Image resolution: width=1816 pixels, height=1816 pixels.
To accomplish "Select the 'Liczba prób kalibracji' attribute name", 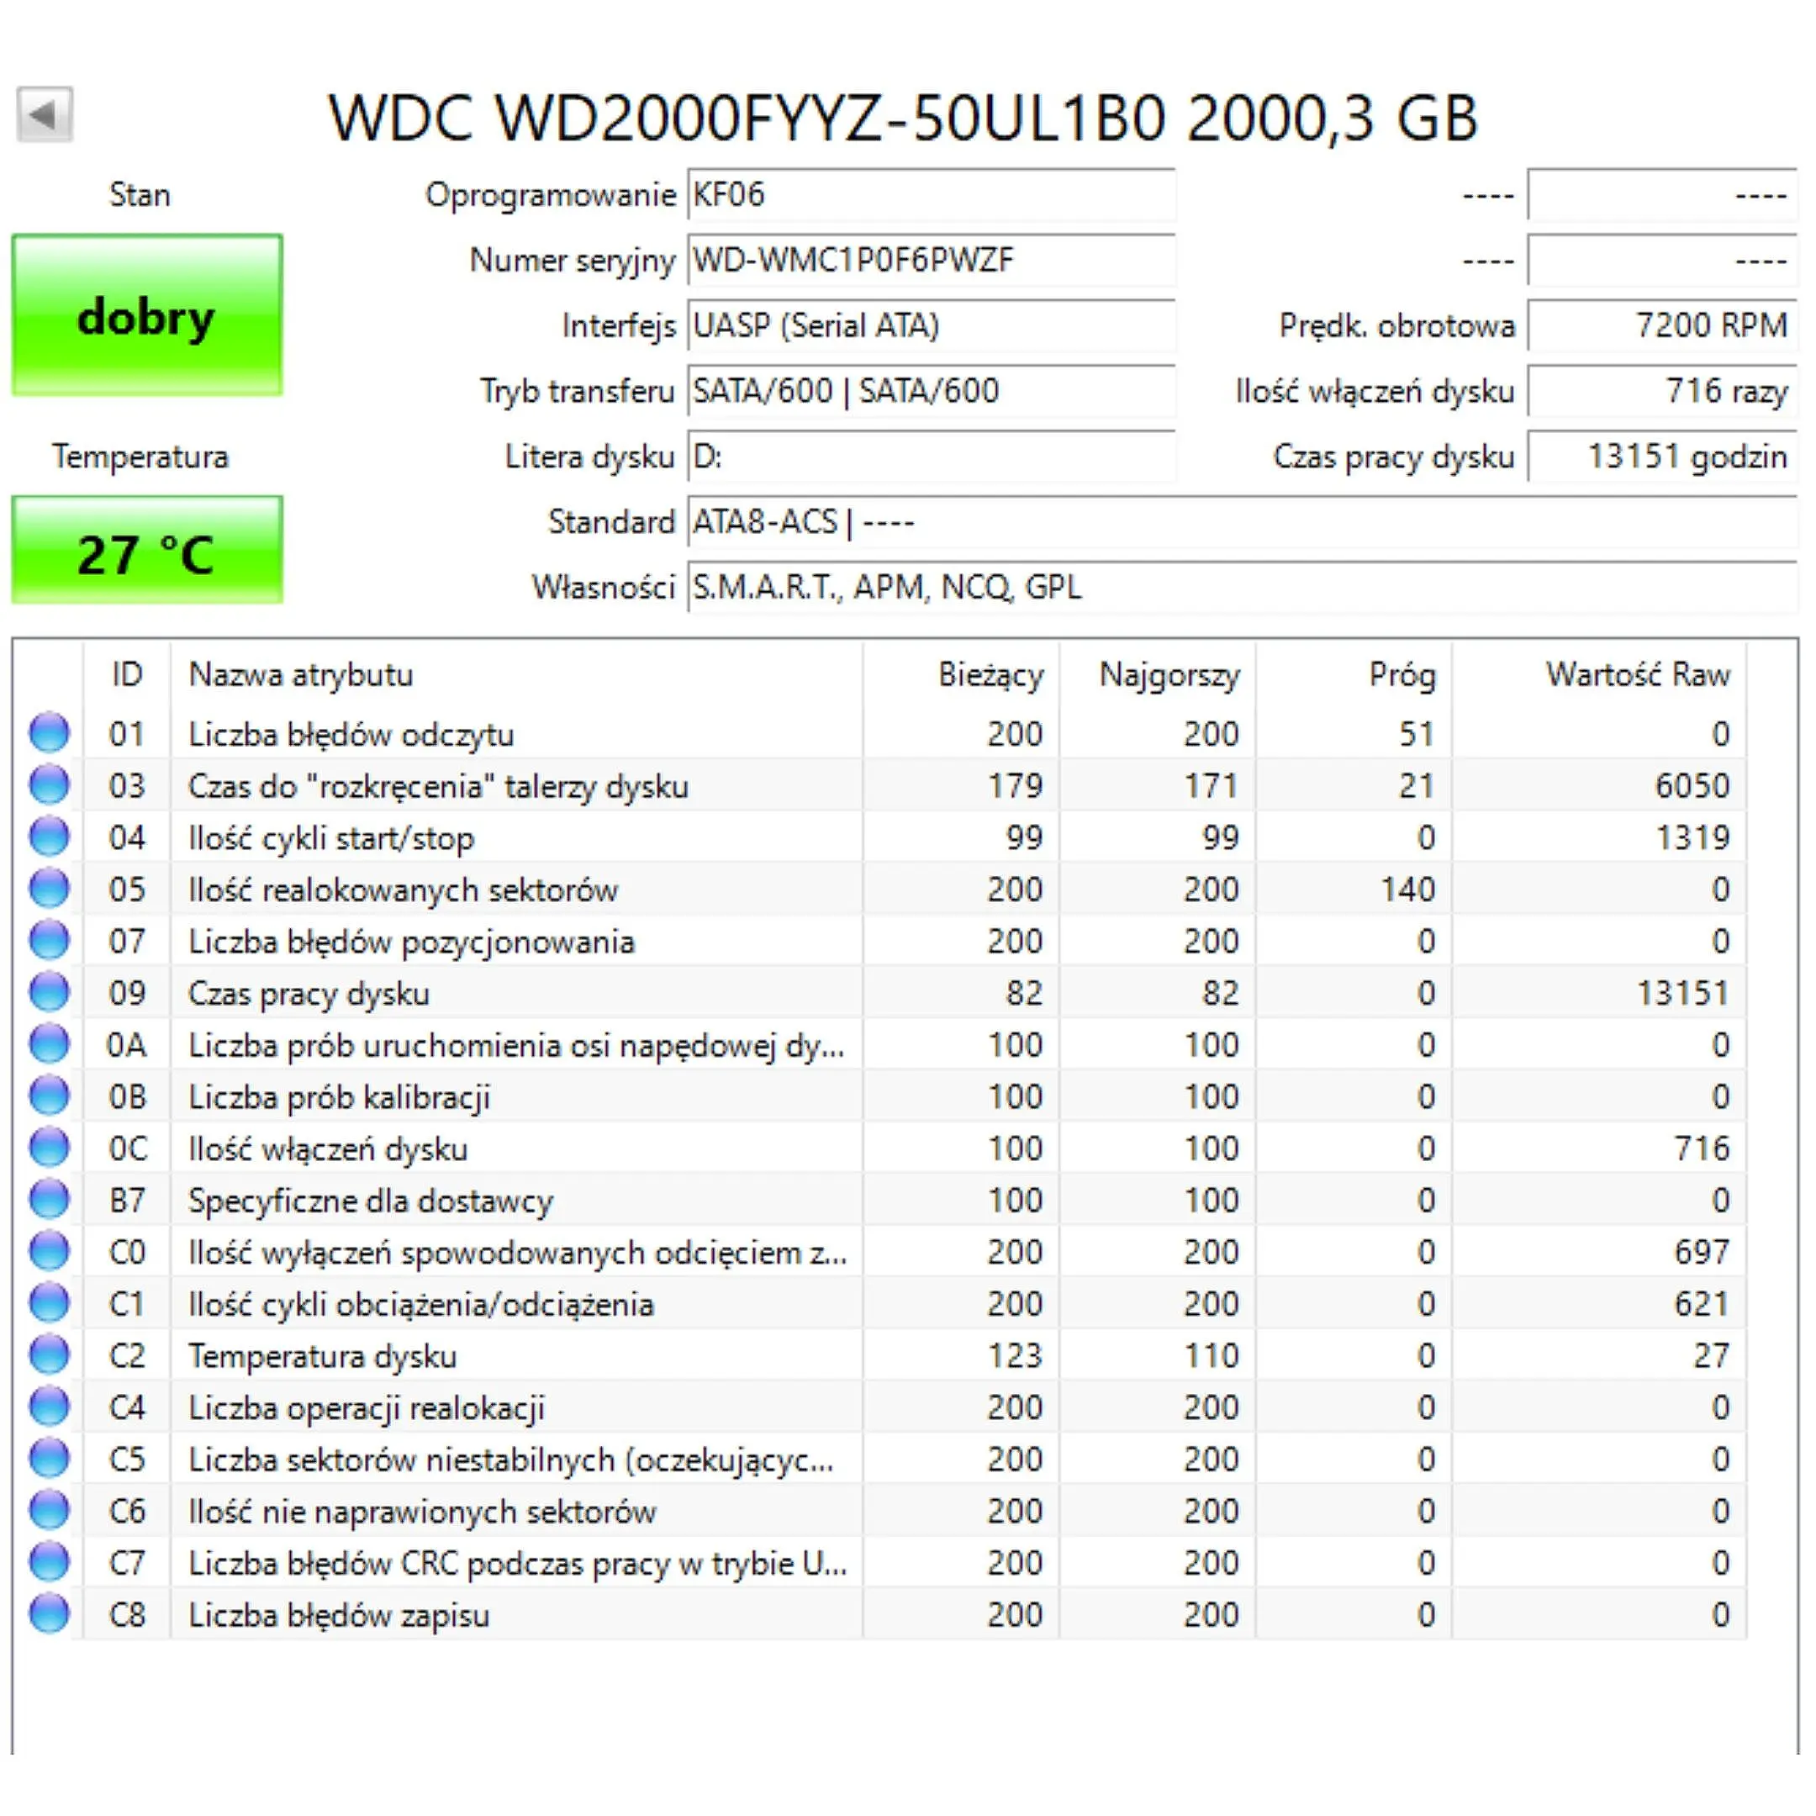I will point(340,1097).
